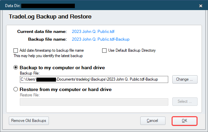Screen dimensions: 208x132
Task: Click the 'Restore File:' field label
Action: click(x=30, y=95)
